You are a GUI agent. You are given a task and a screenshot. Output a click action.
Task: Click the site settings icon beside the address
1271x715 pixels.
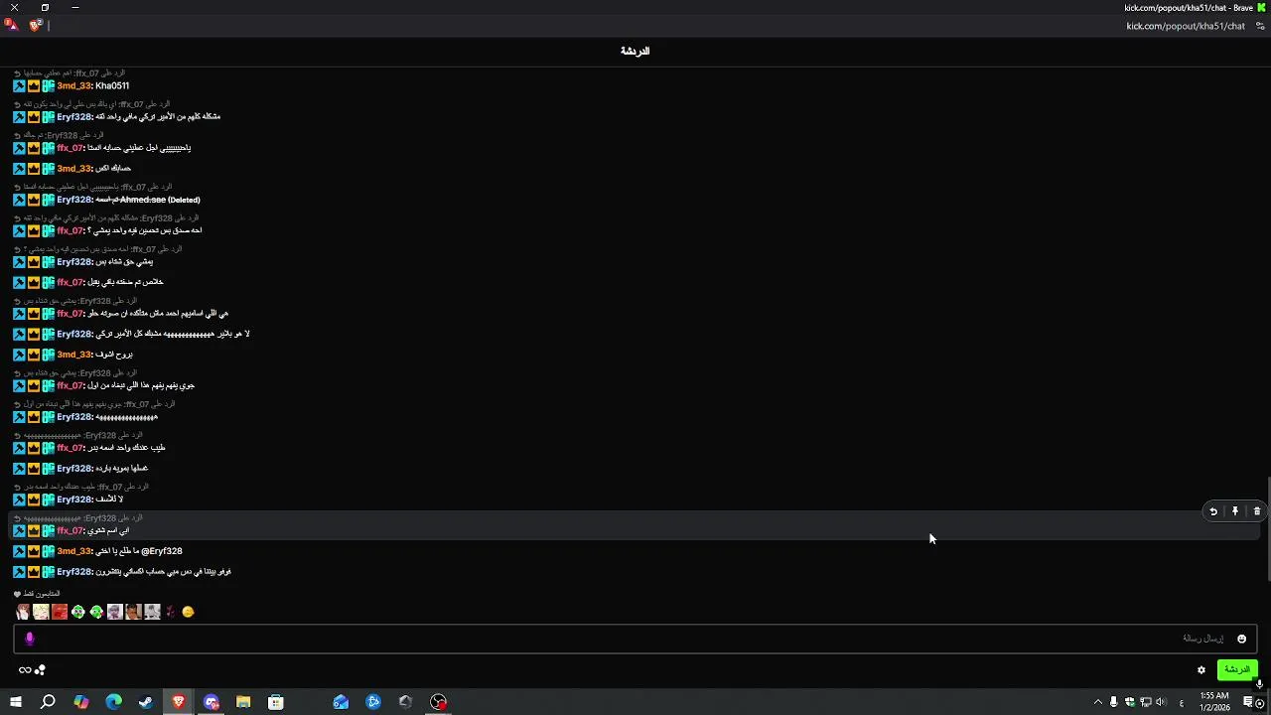pos(1260,26)
